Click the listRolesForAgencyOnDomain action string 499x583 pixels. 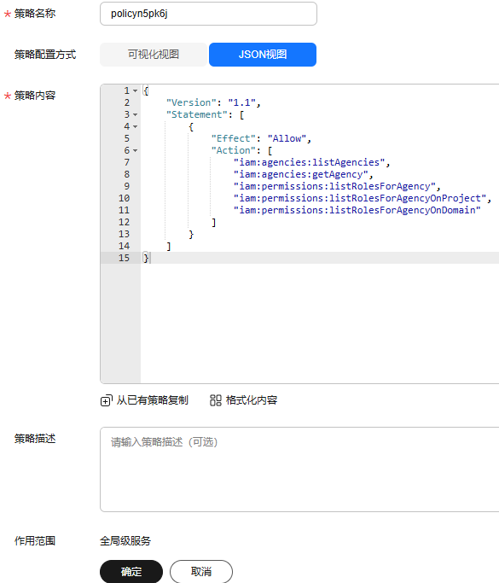[x=357, y=210]
